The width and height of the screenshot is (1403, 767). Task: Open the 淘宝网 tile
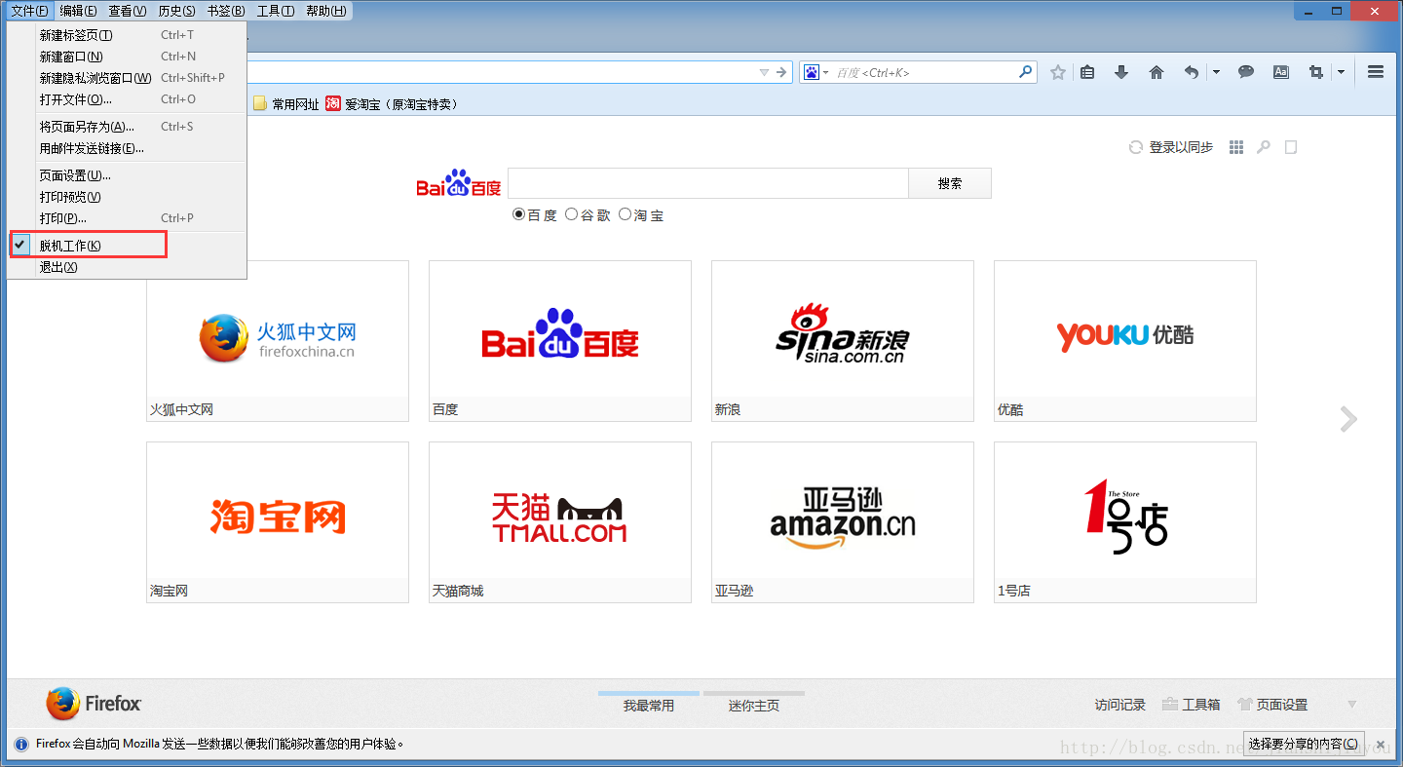click(278, 522)
